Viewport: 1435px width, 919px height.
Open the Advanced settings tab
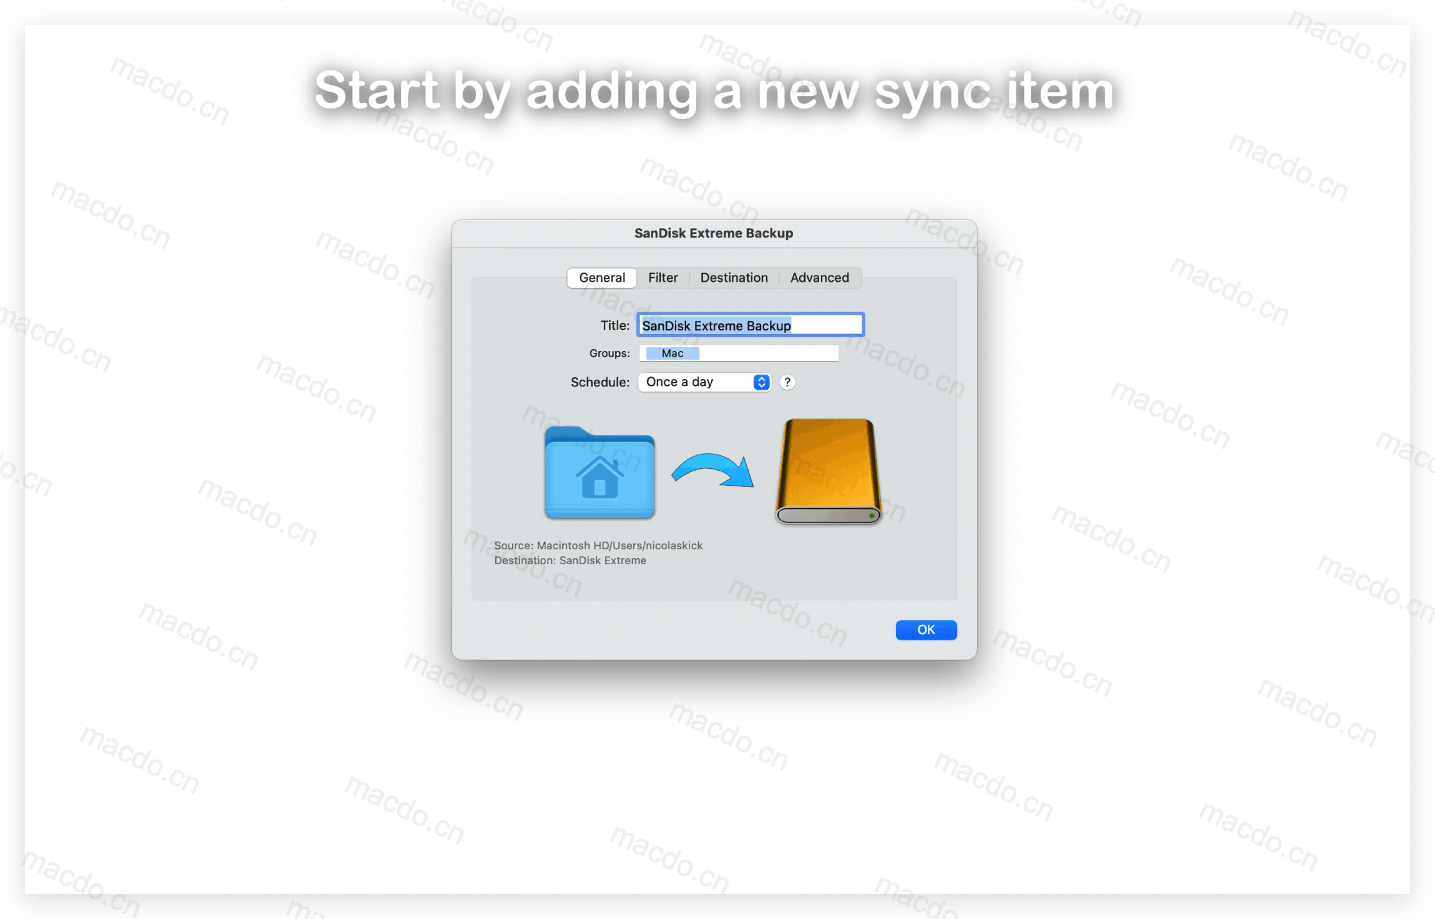(x=819, y=277)
